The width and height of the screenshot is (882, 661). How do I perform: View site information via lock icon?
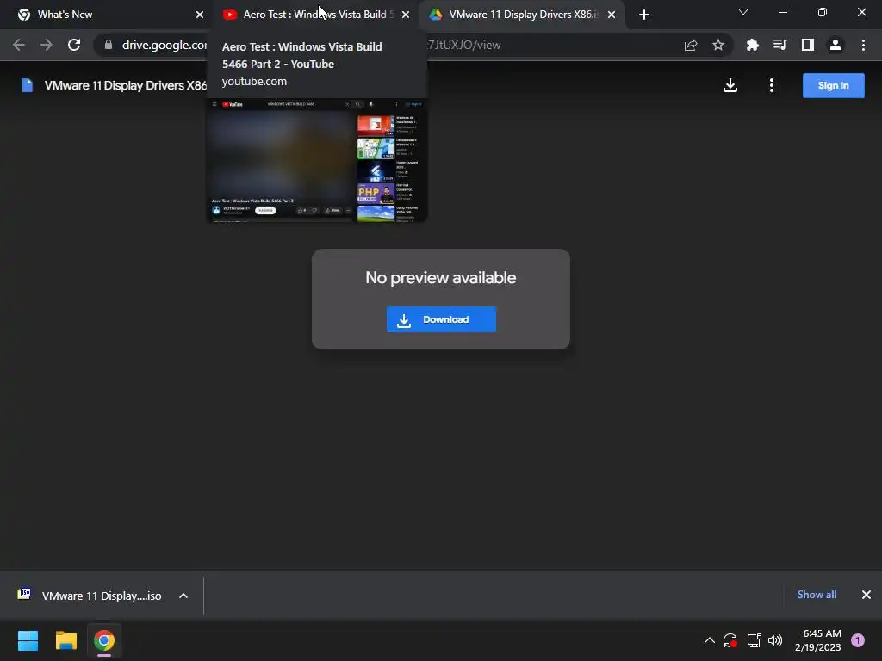point(109,45)
